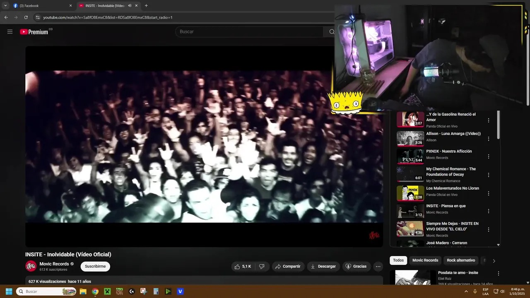Viewport: 530px width, 298px height.
Task: Open the blue V app in taskbar
Action: 180,291
